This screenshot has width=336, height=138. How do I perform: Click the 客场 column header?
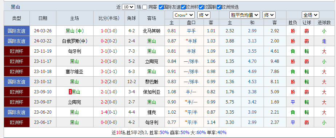[151, 19]
